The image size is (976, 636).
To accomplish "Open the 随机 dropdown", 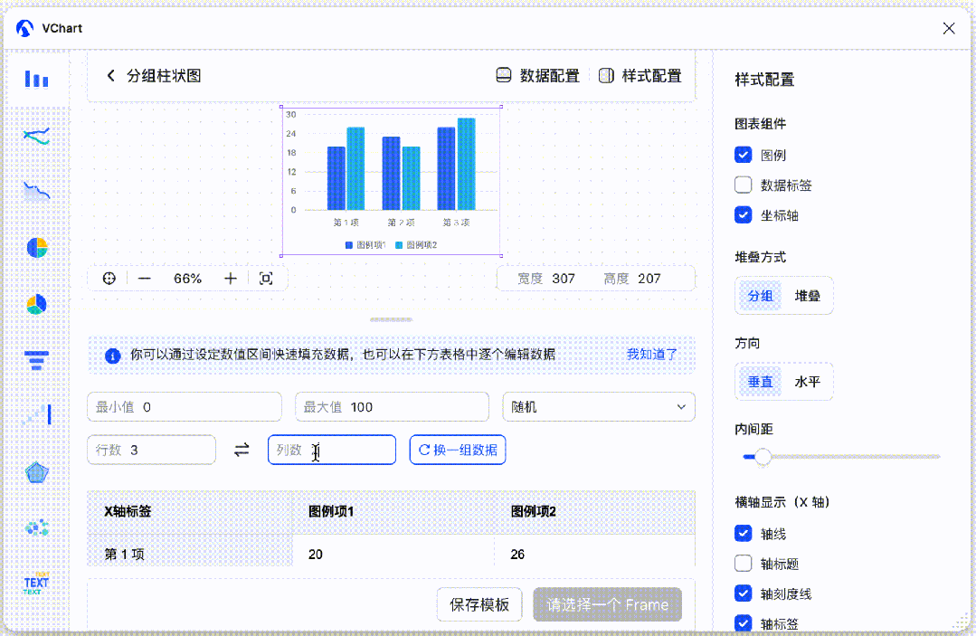I will pyautogui.click(x=599, y=406).
